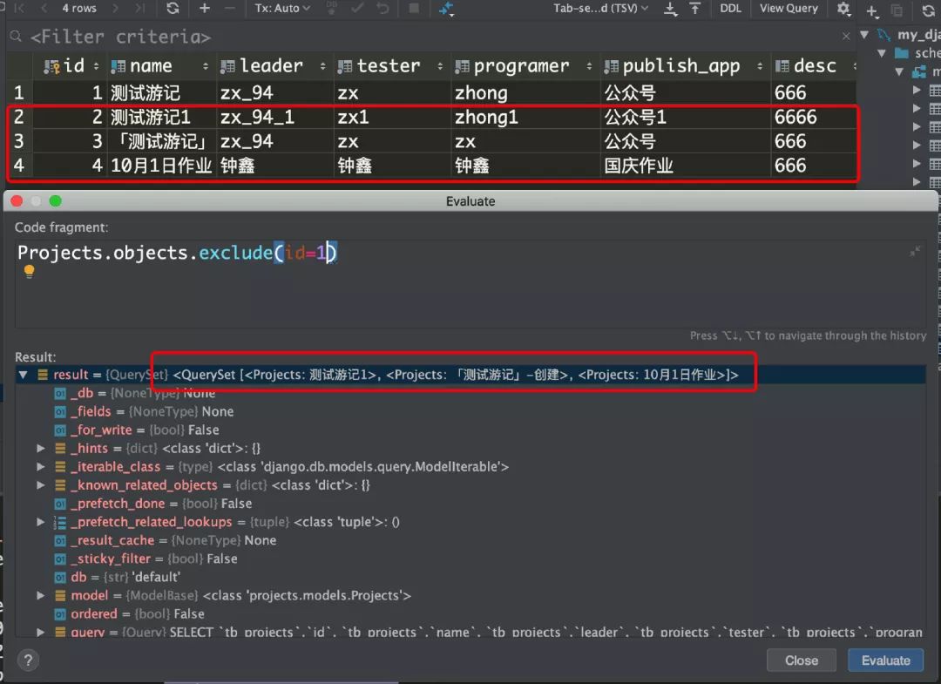
Task: Select the db = 'default' row
Action: pos(470,577)
